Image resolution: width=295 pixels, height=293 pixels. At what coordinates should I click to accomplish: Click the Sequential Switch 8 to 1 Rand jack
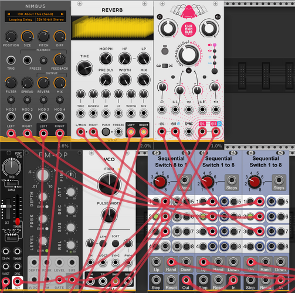[171, 262]
